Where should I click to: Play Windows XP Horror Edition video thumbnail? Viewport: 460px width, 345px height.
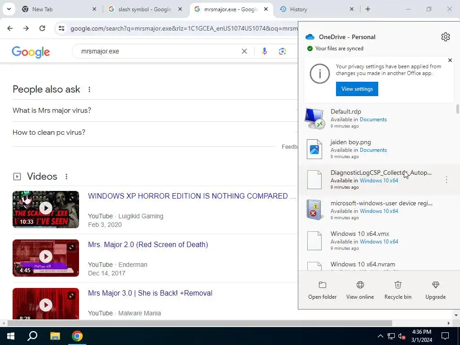point(46,209)
